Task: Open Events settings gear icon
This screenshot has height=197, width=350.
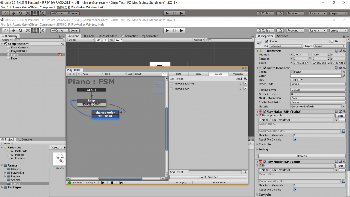Action: 245,79
